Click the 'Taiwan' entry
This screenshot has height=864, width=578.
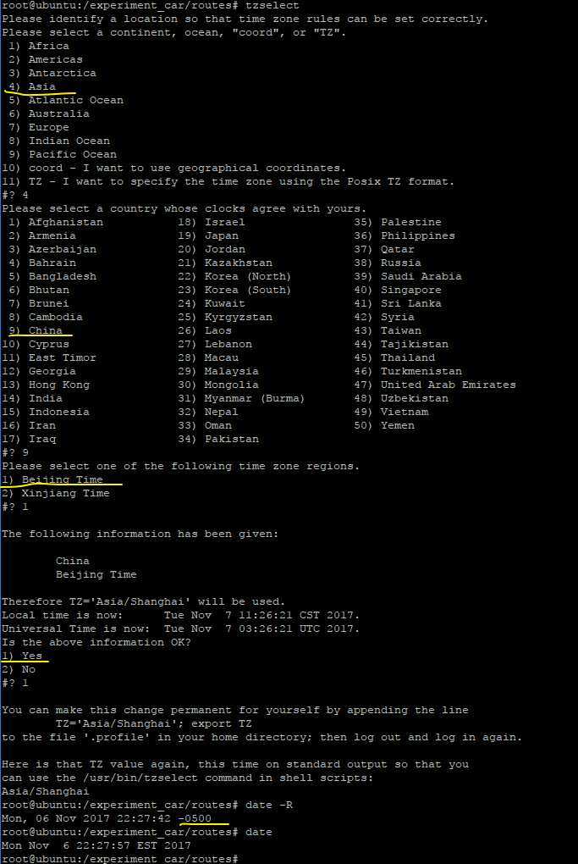coord(401,330)
